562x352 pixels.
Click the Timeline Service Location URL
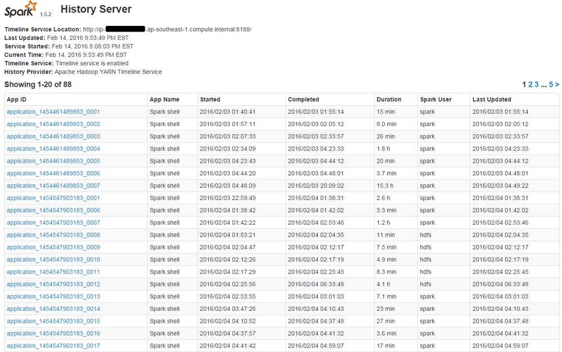(167, 29)
